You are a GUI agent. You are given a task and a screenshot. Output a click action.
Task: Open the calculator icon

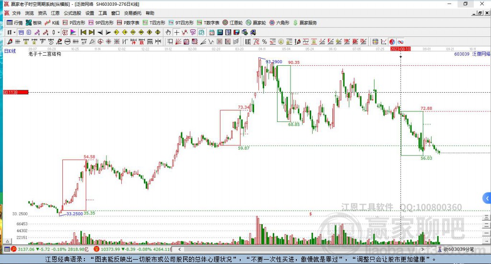[220, 32]
